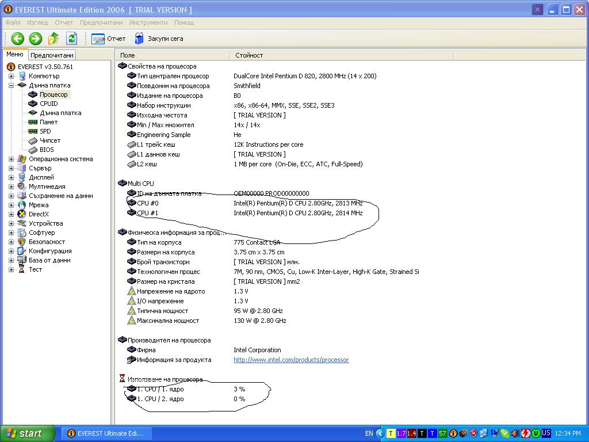Collapse the Дънна платка tree node
Viewport: 589px width, 442px height.
[x=11, y=85]
